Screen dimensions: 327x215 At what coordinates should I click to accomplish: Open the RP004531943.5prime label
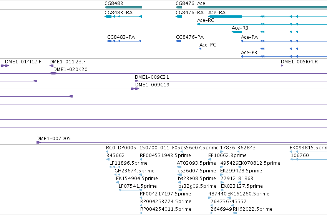coord(165,155)
